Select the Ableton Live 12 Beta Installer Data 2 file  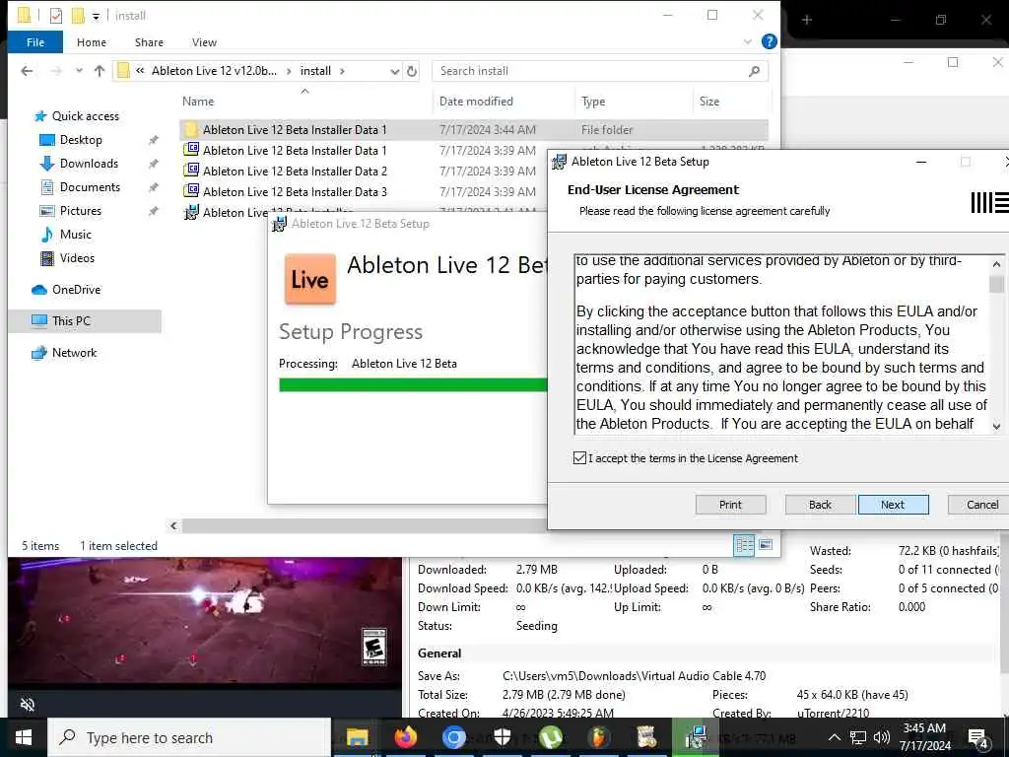(295, 172)
